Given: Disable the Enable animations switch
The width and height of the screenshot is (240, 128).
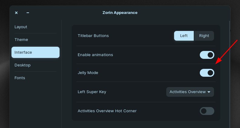Looking at the screenshot, I should point(207,55).
